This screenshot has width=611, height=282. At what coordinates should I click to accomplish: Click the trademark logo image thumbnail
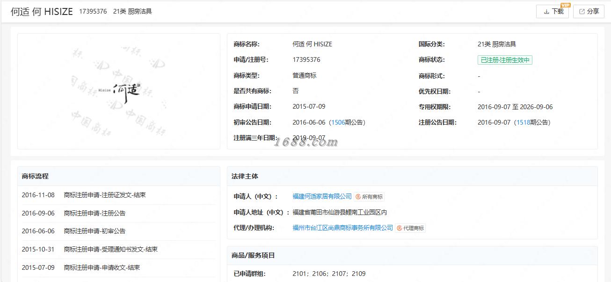click(x=119, y=91)
